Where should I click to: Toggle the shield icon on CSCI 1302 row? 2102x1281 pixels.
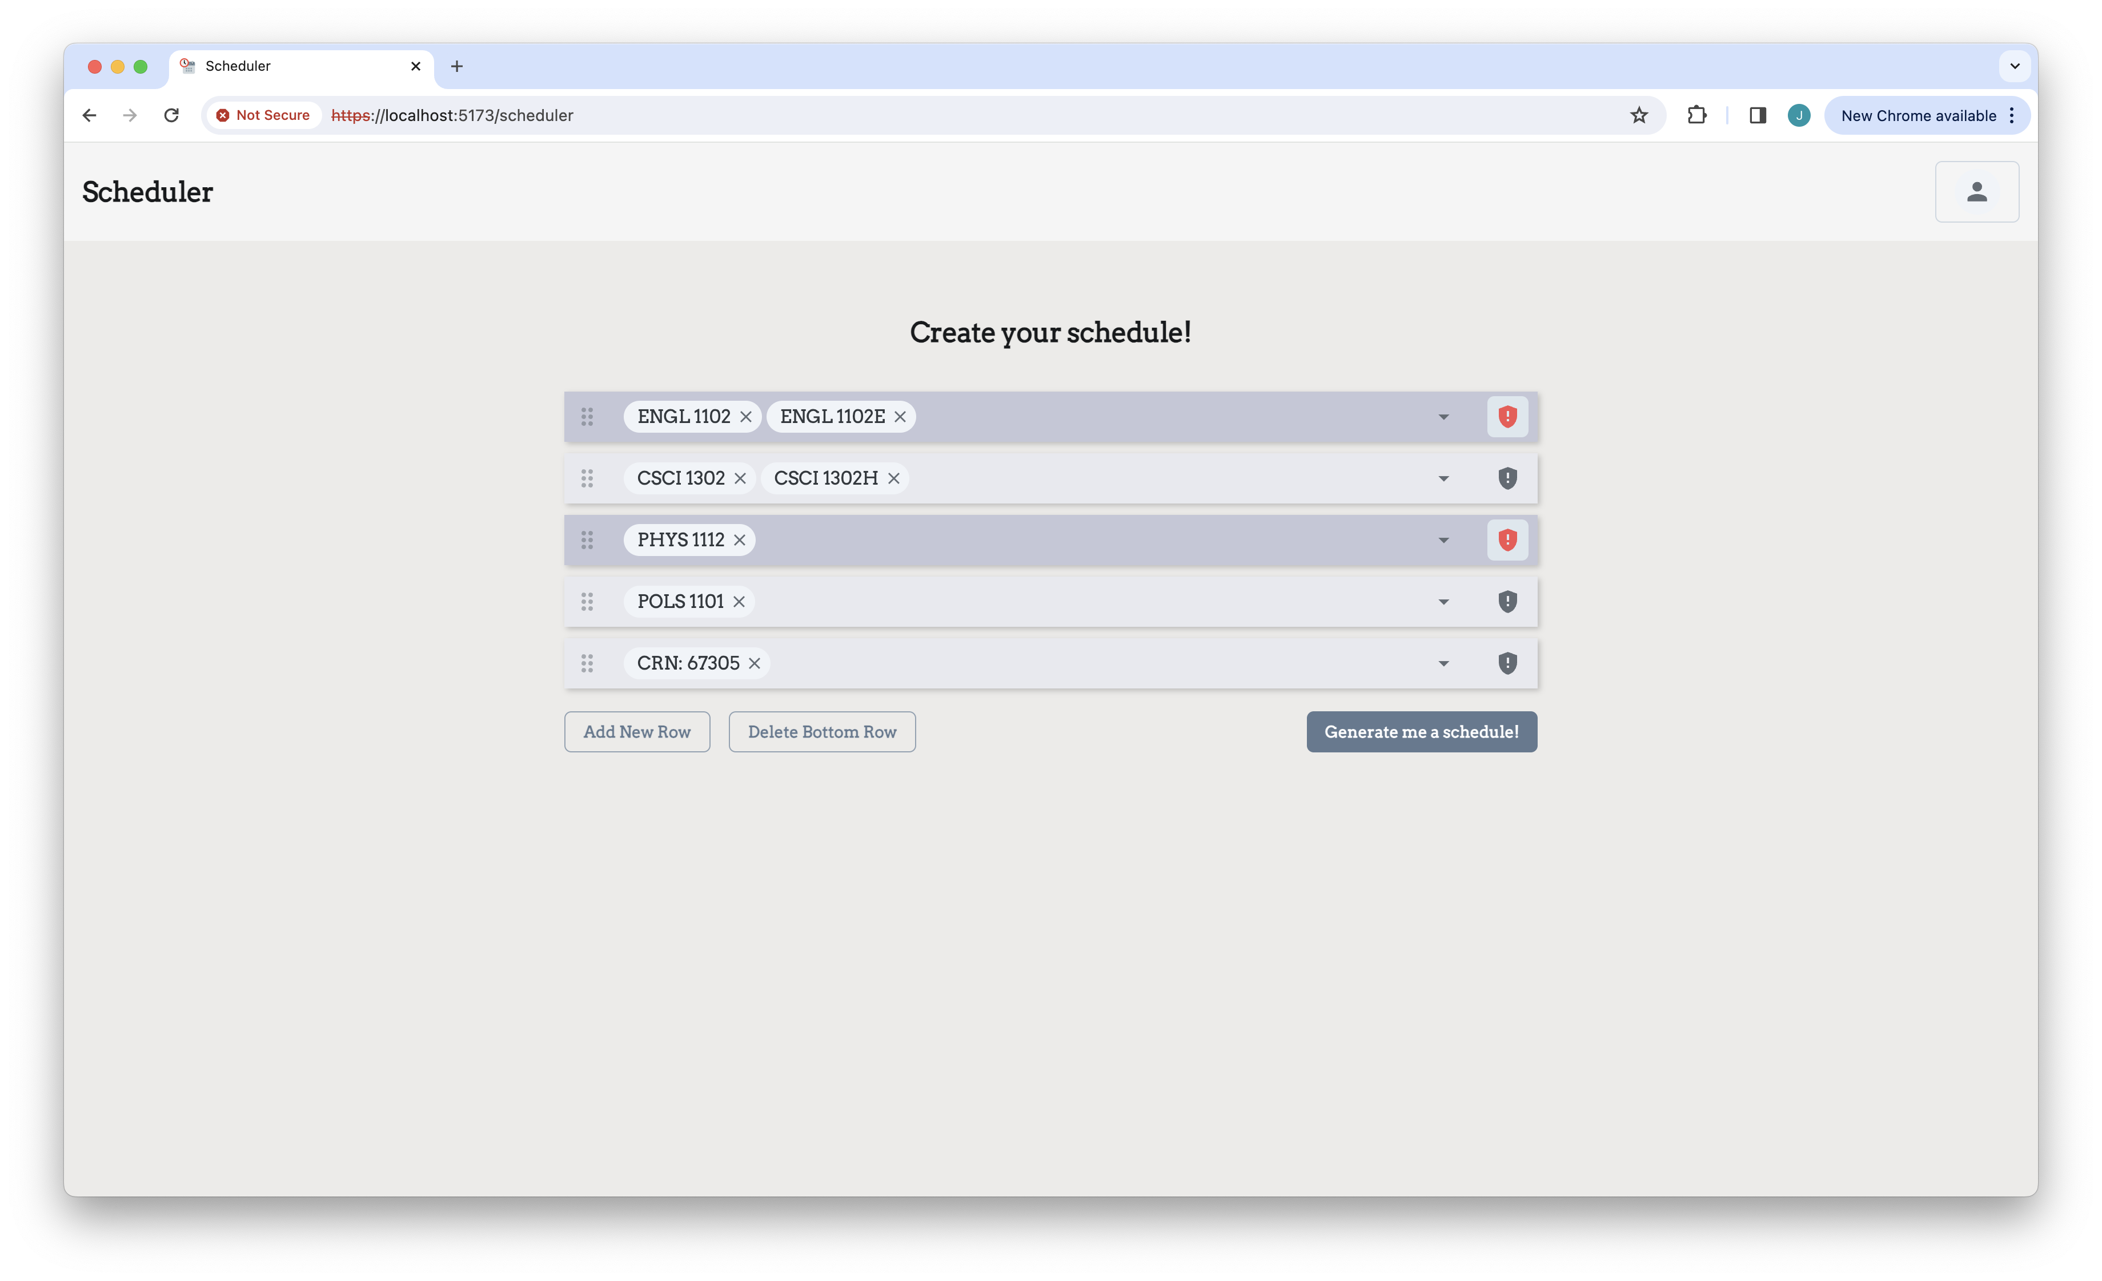click(1507, 478)
